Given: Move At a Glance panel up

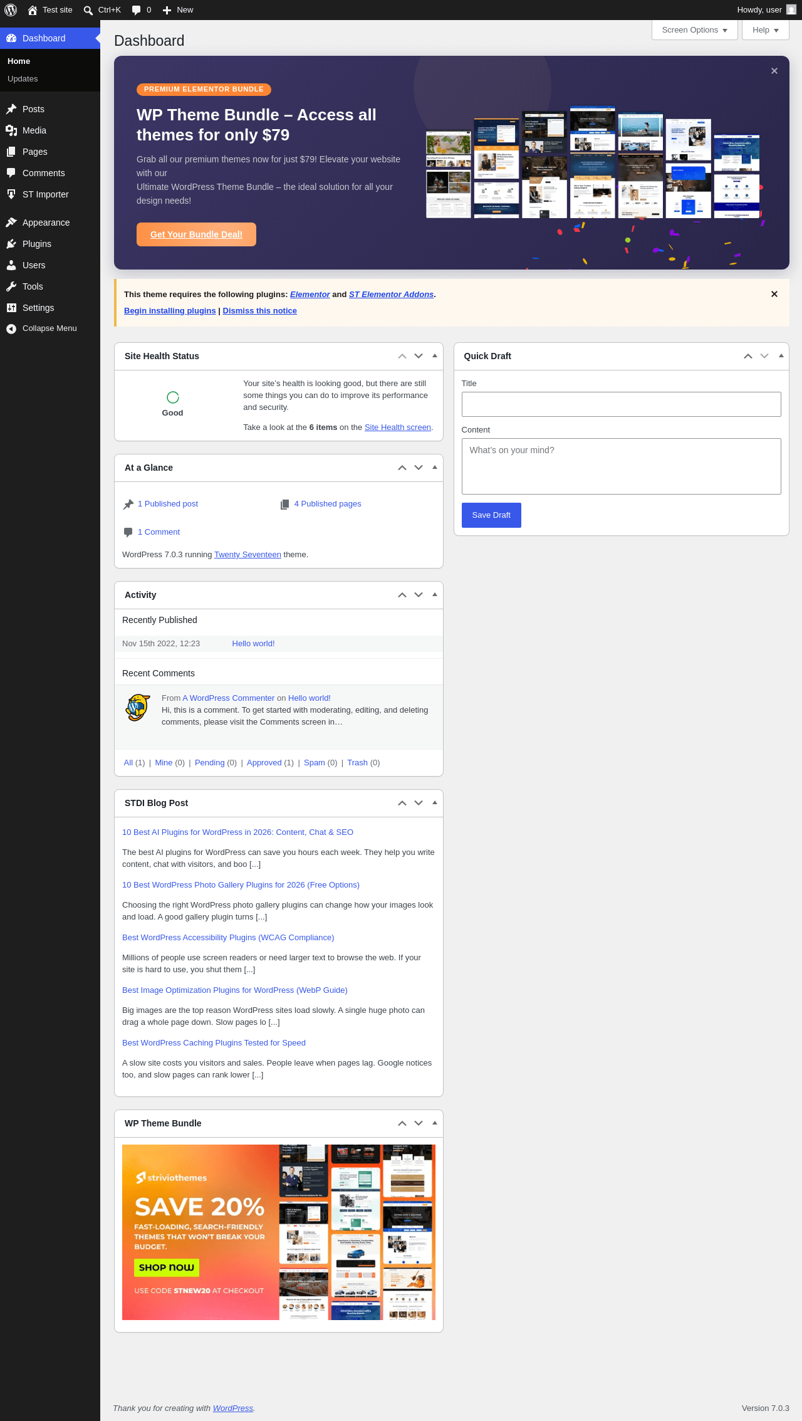Looking at the screenshot, I should click(402, 468).
